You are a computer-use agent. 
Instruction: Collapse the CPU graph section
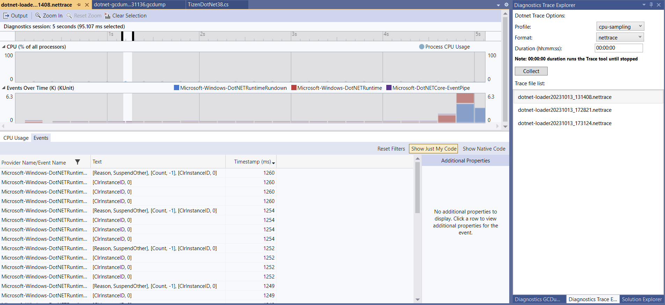(3, 47)
